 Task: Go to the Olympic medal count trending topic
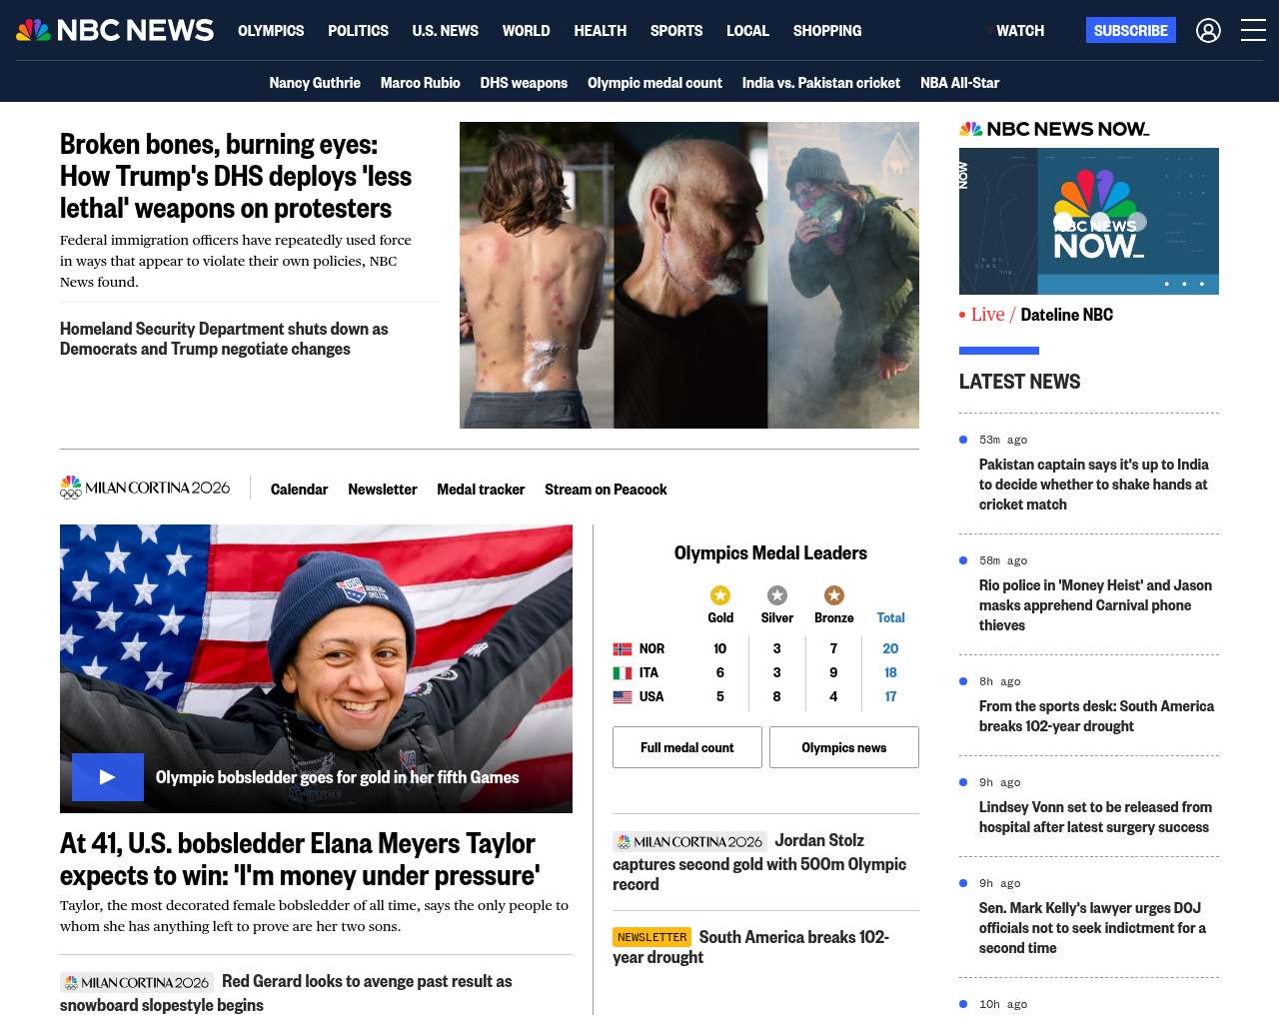click(654, 83)
